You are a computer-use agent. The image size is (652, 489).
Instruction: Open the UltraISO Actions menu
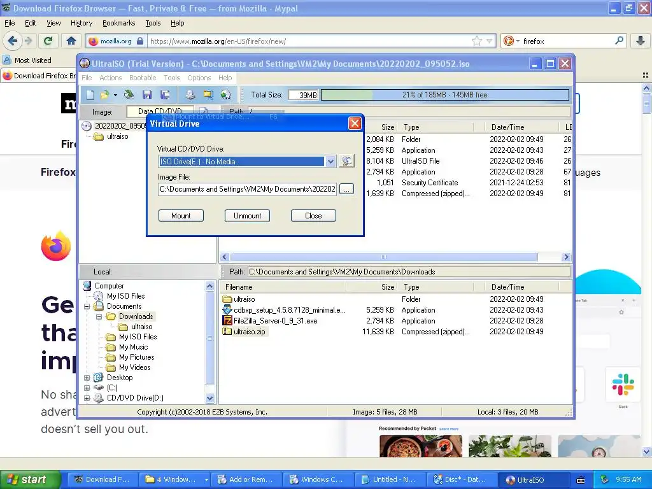pos(111,78)
